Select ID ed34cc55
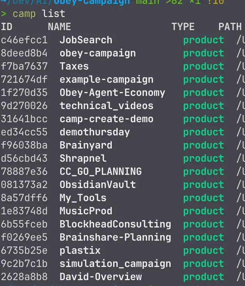This screenshot has height=286, width=245. 24,132
